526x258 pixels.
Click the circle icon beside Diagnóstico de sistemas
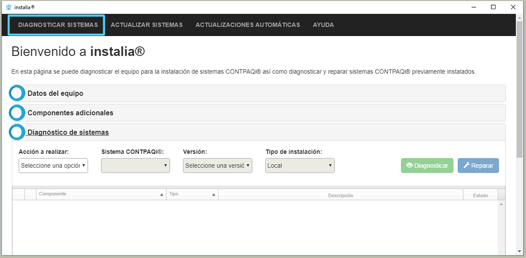(x=17, y=132)
